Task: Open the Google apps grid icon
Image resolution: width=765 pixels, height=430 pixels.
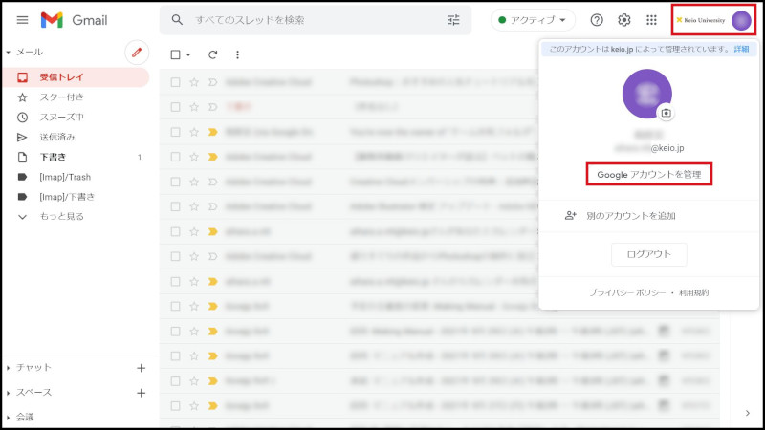Action: (652, 20)
